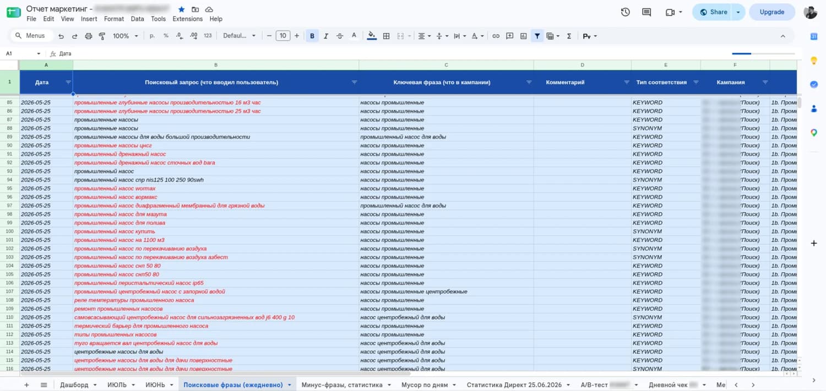Open the text color picker
This screenshot has height=391, width=826.
[x=354, y=36]
